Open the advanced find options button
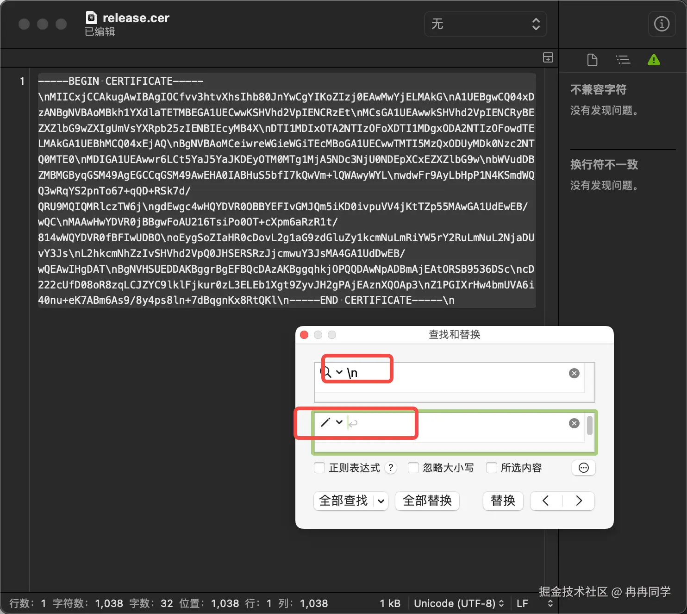The image size is (687, 614). (x=584, y=468)
